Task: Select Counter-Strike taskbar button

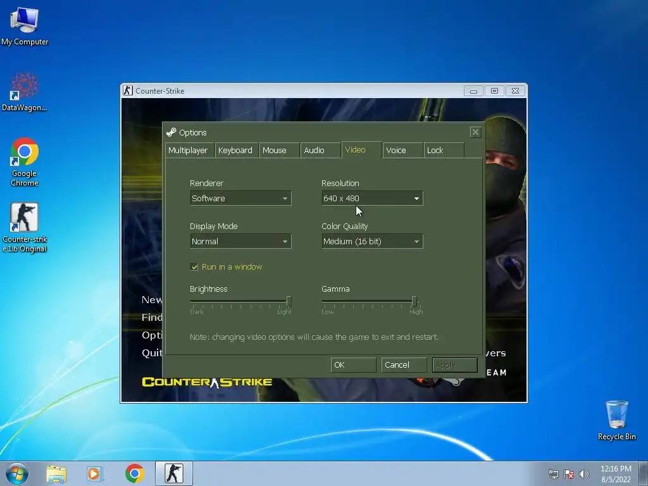Action: click(x=174, y=473)
